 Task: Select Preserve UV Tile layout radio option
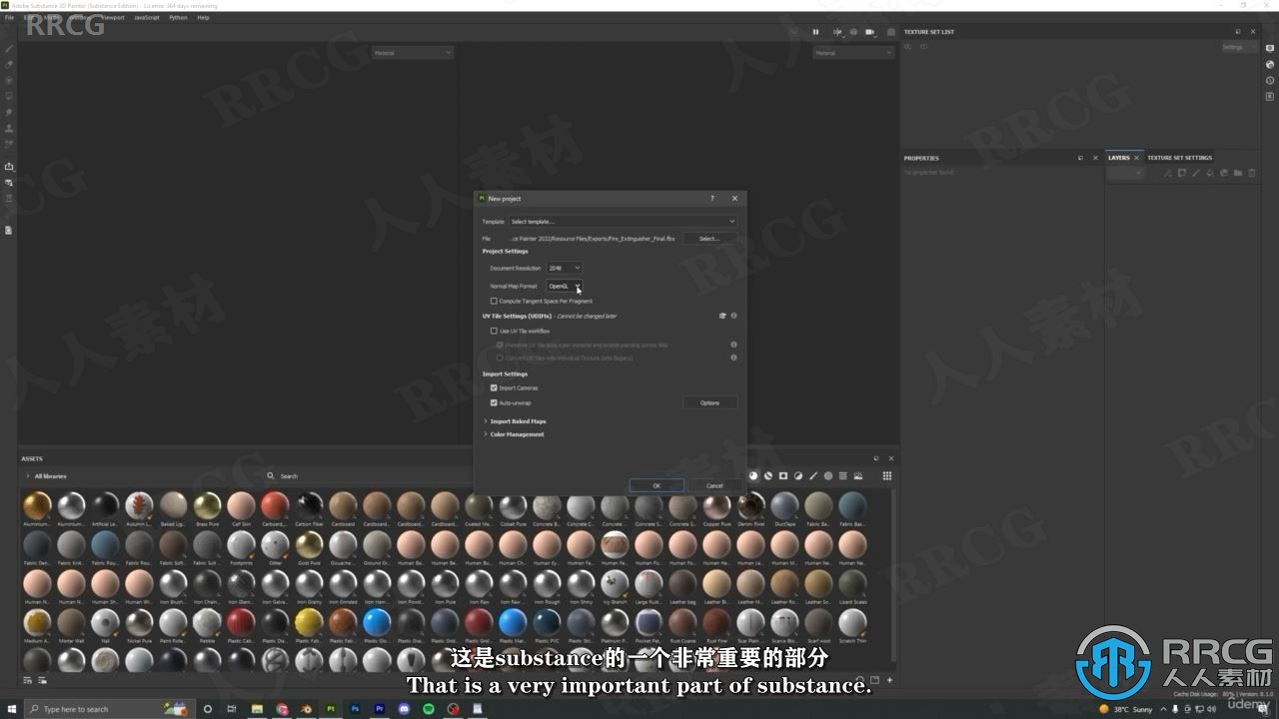[x=501, y=345]
